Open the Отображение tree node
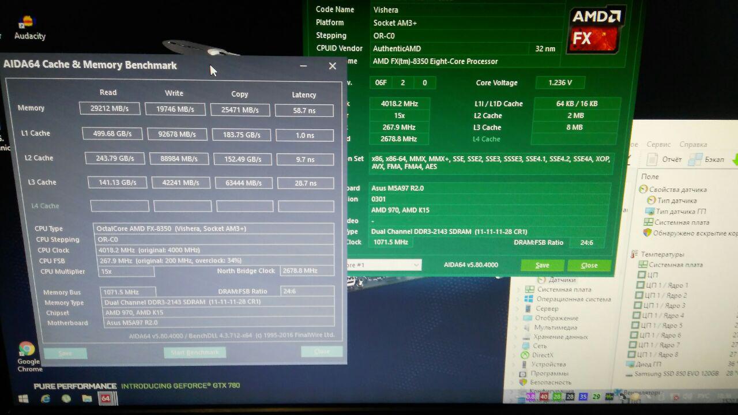Screen dimensions: 738x415 pyautogui.click(x=550, y=318)
